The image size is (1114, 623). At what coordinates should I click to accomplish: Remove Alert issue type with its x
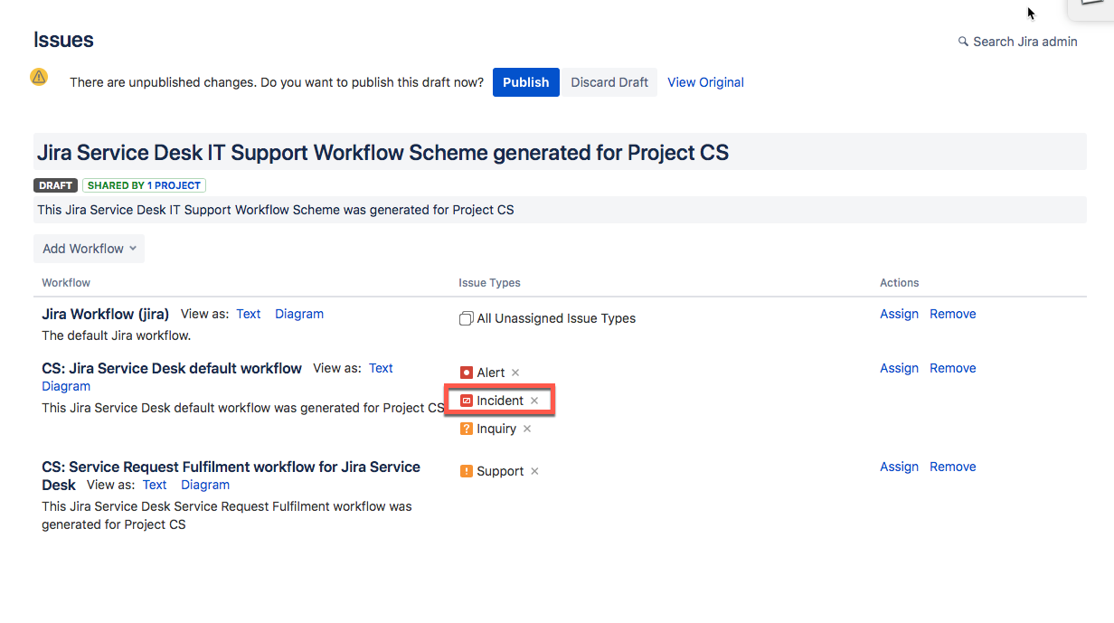click(x=515, y=373)
